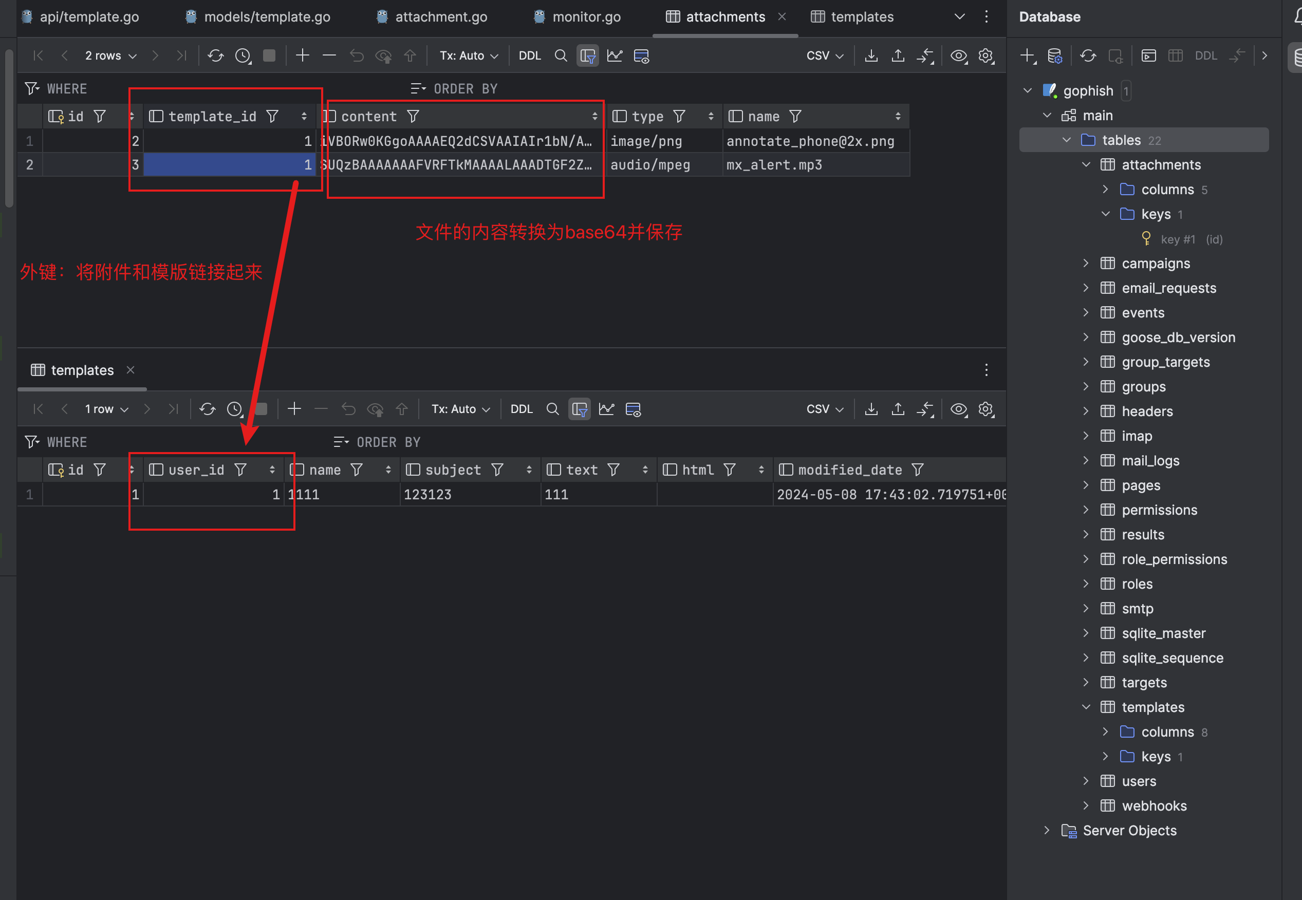Switch to monitor.go tab

point(578,17)
